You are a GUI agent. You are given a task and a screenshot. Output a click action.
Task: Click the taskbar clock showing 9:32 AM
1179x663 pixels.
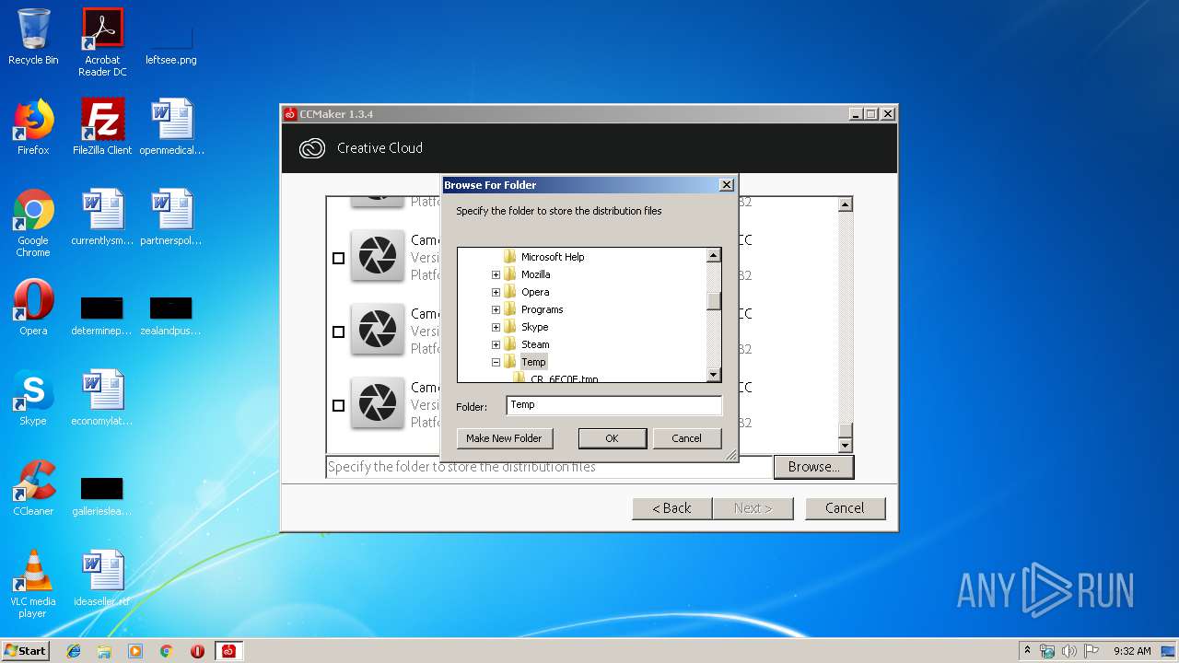1132,651
